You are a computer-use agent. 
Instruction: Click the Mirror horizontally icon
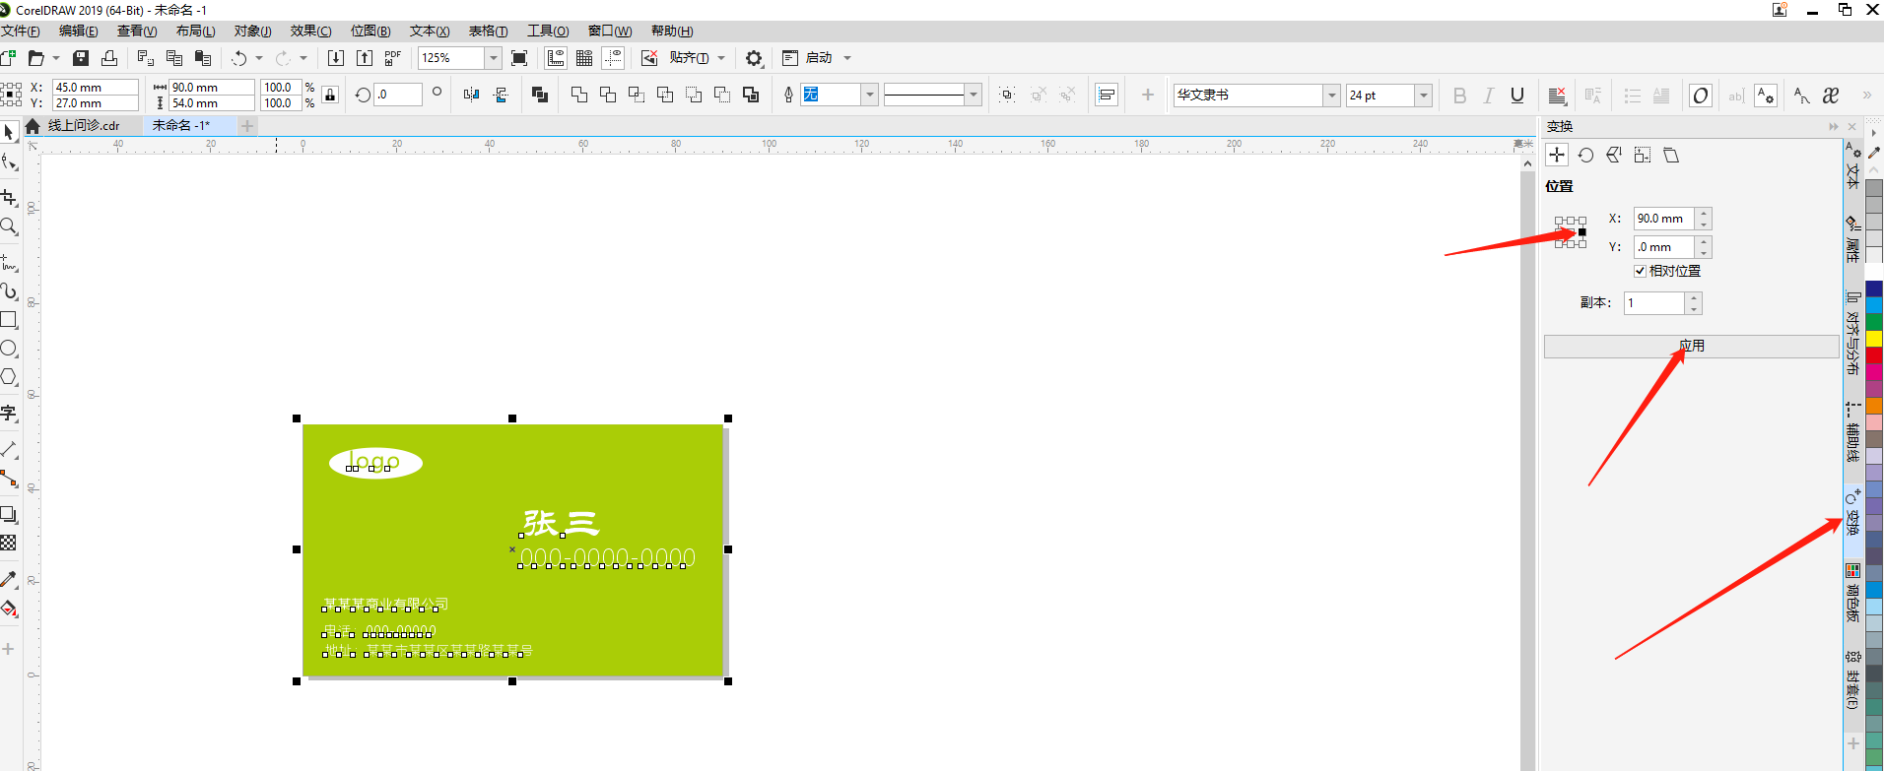click(x=471, y=95)
